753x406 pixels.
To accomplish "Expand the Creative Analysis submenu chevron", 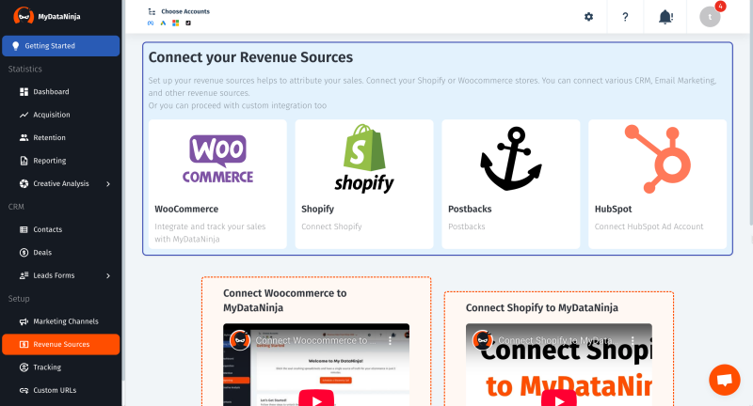I will click(x=108, y=183).
